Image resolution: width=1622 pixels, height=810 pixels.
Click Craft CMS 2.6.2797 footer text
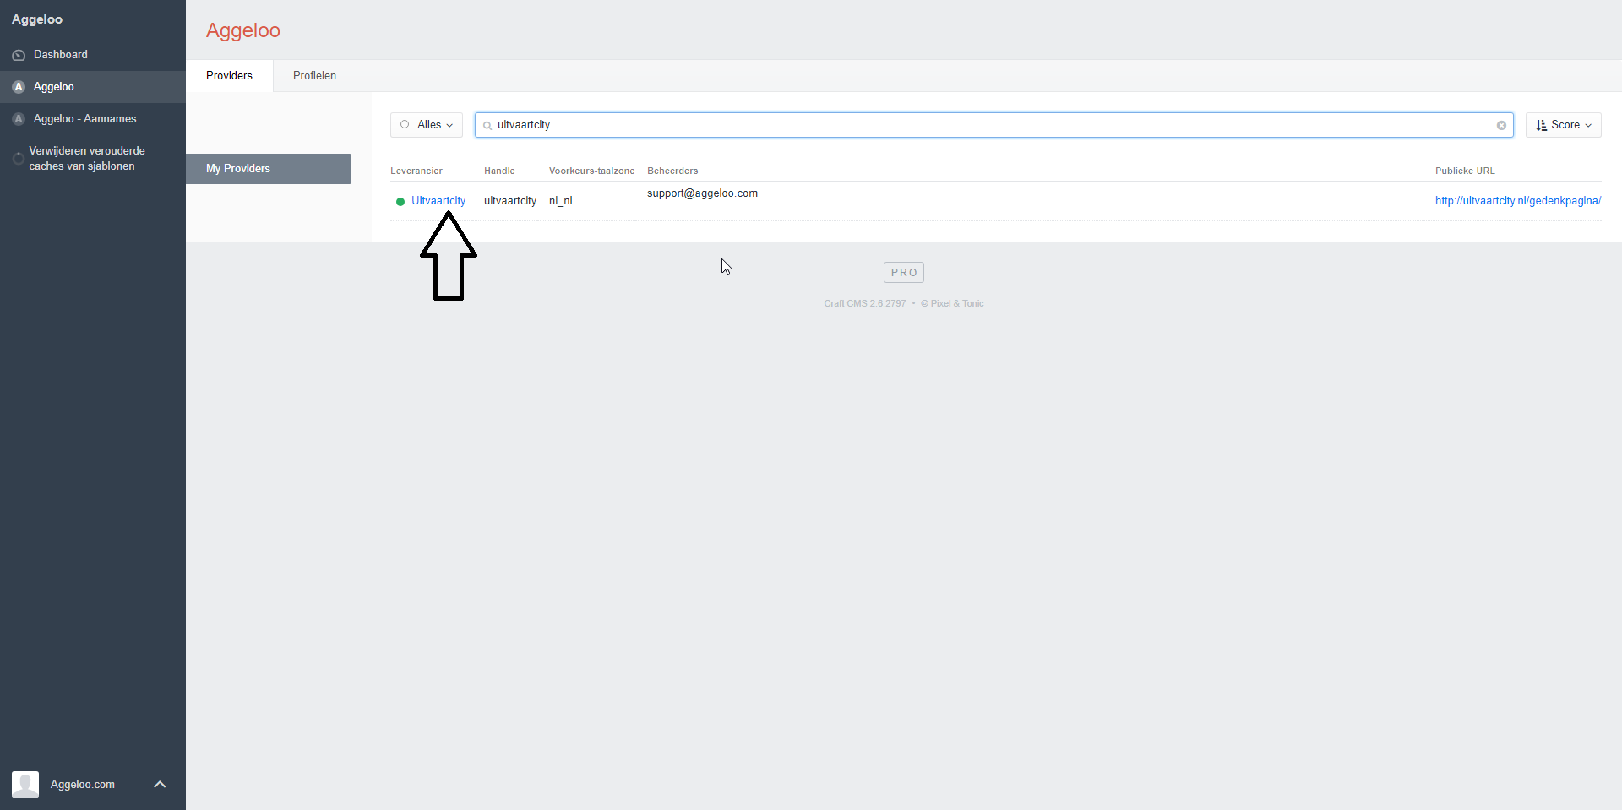pyautogui.click(x=865, y=304)
